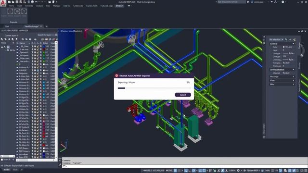Click the Exporting Model progress bar
This screenshot has width=308, height=173.
point(154,88)
